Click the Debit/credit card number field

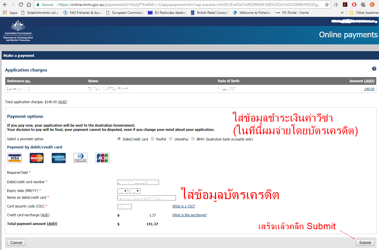coord(138,182)
